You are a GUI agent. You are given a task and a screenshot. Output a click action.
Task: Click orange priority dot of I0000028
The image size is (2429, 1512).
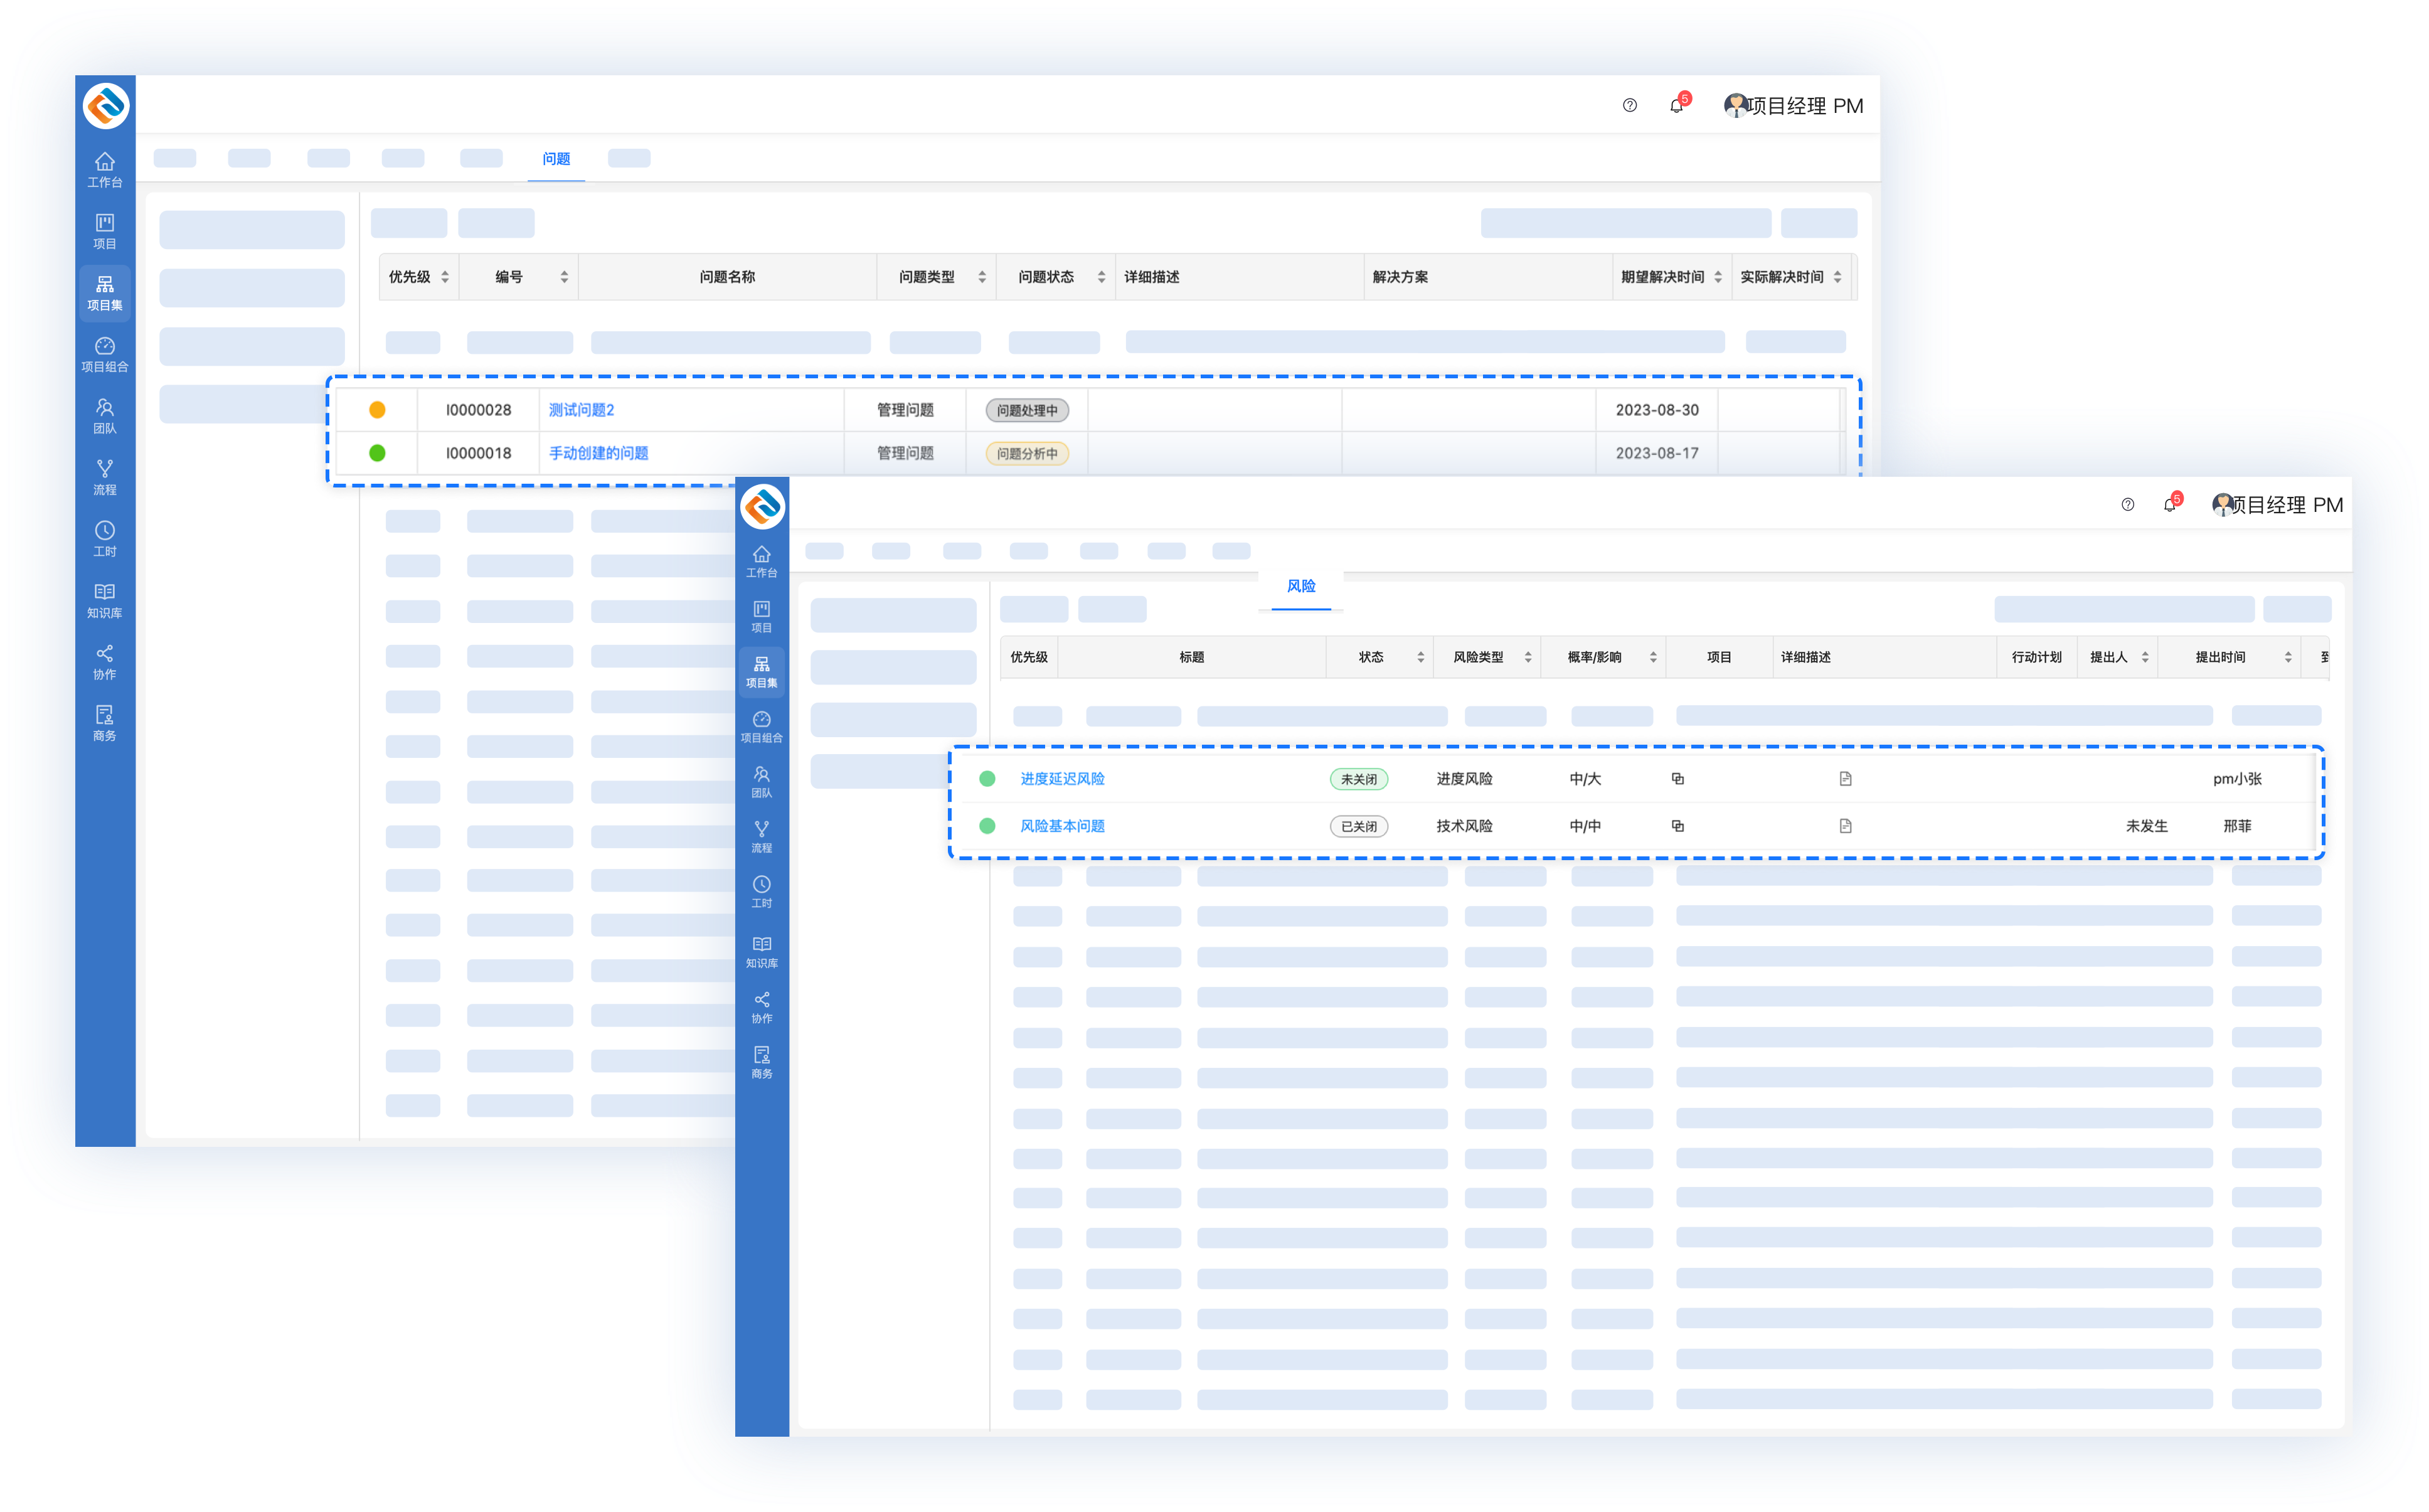click(x=377, y=410)
